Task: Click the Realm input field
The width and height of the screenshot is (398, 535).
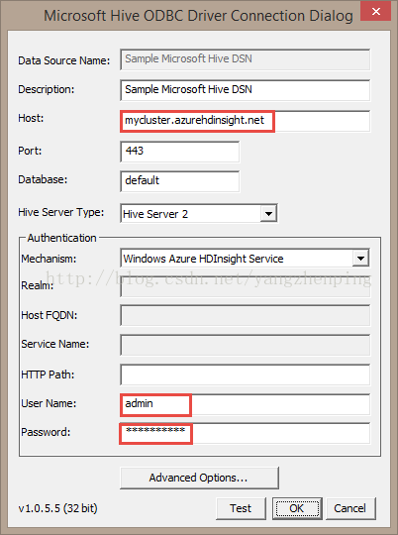Action: click(245, 287)
